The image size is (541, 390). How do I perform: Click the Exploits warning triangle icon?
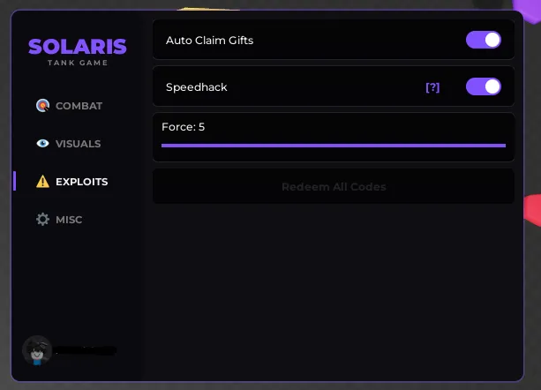tap(42, 182)
